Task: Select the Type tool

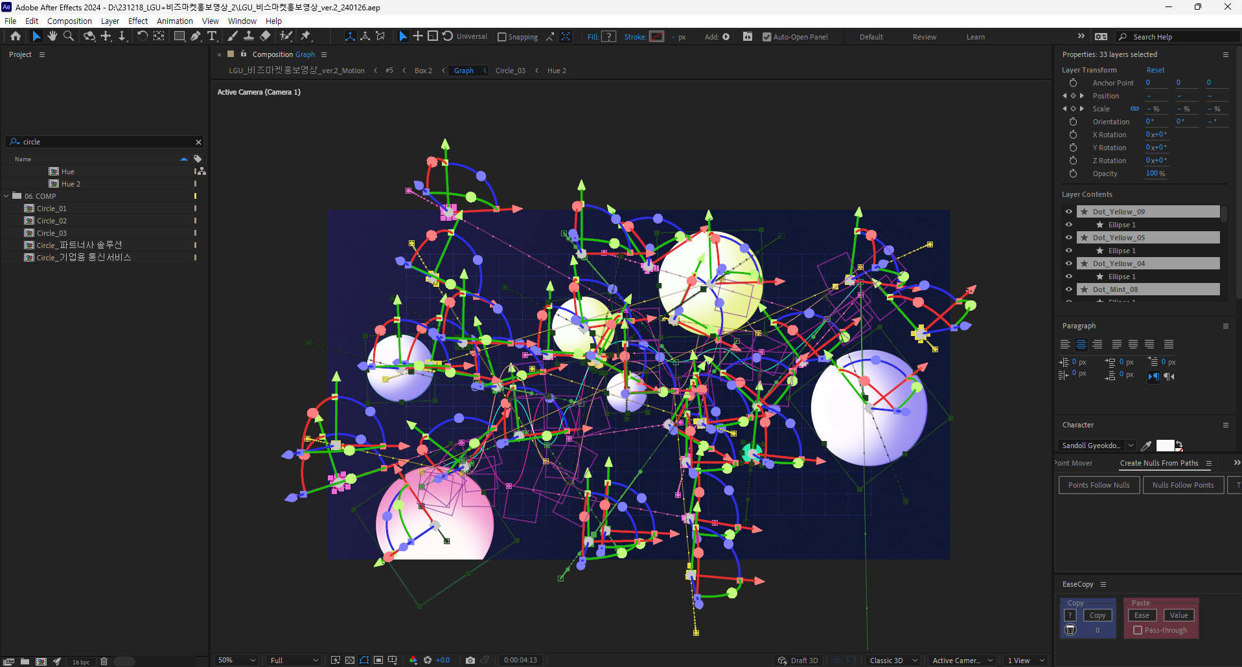Action: [x=213, y=36]
